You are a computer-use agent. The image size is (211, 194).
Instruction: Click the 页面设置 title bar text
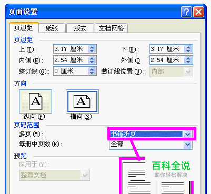coord(23,12)
